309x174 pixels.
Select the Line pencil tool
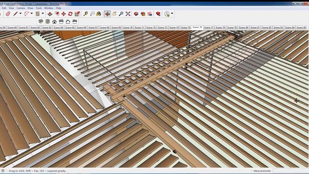(x=15, y=14)
